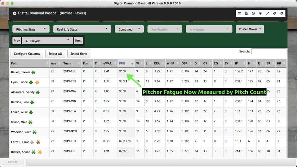Sort by the eWAR column header
This screenshot has width=297, height=167.
coord(110,63)
